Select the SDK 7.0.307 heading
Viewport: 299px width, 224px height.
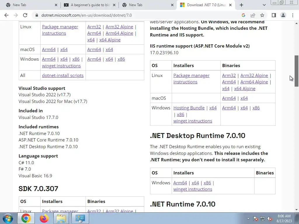pos(38,189)
